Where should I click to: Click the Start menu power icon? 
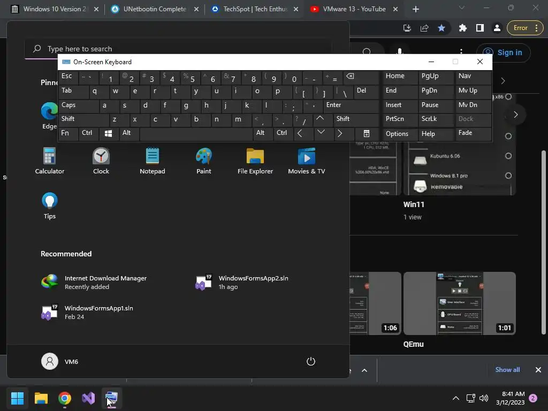tap(311, 361)
